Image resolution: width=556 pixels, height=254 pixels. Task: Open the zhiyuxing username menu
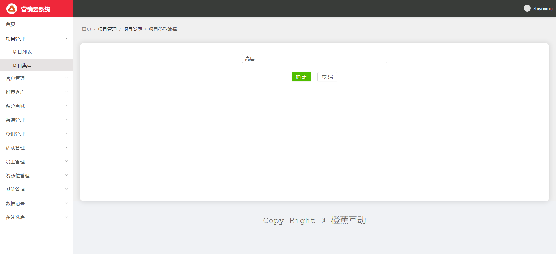(x=543, y=9)
